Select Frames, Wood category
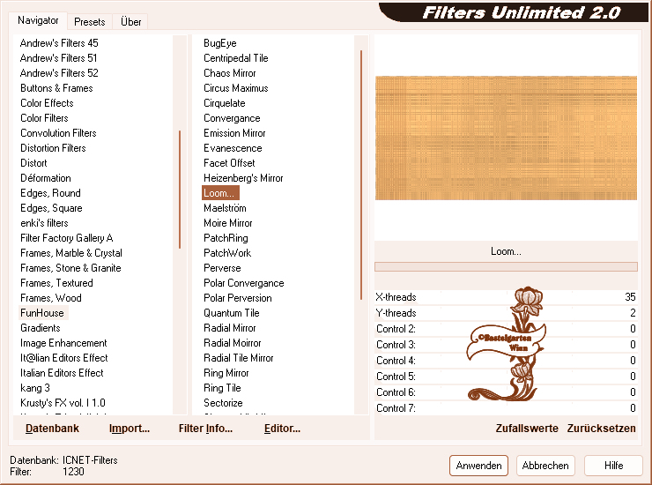This screenshot has height=485, width=652. (x=51, y=298)
